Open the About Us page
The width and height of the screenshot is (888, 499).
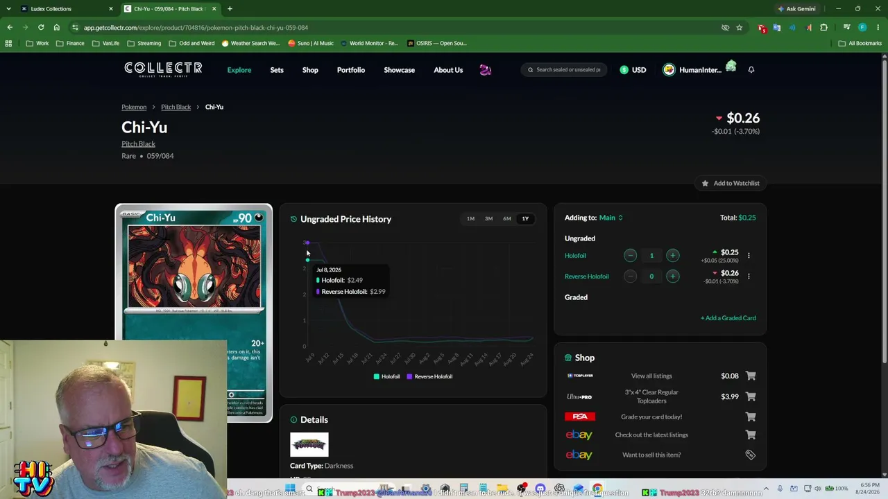point(448,70)
